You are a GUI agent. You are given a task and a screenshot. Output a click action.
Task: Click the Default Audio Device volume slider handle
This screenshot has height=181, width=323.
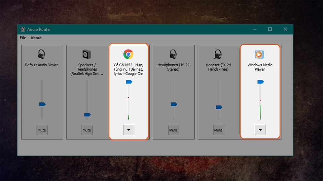(42, 104)
